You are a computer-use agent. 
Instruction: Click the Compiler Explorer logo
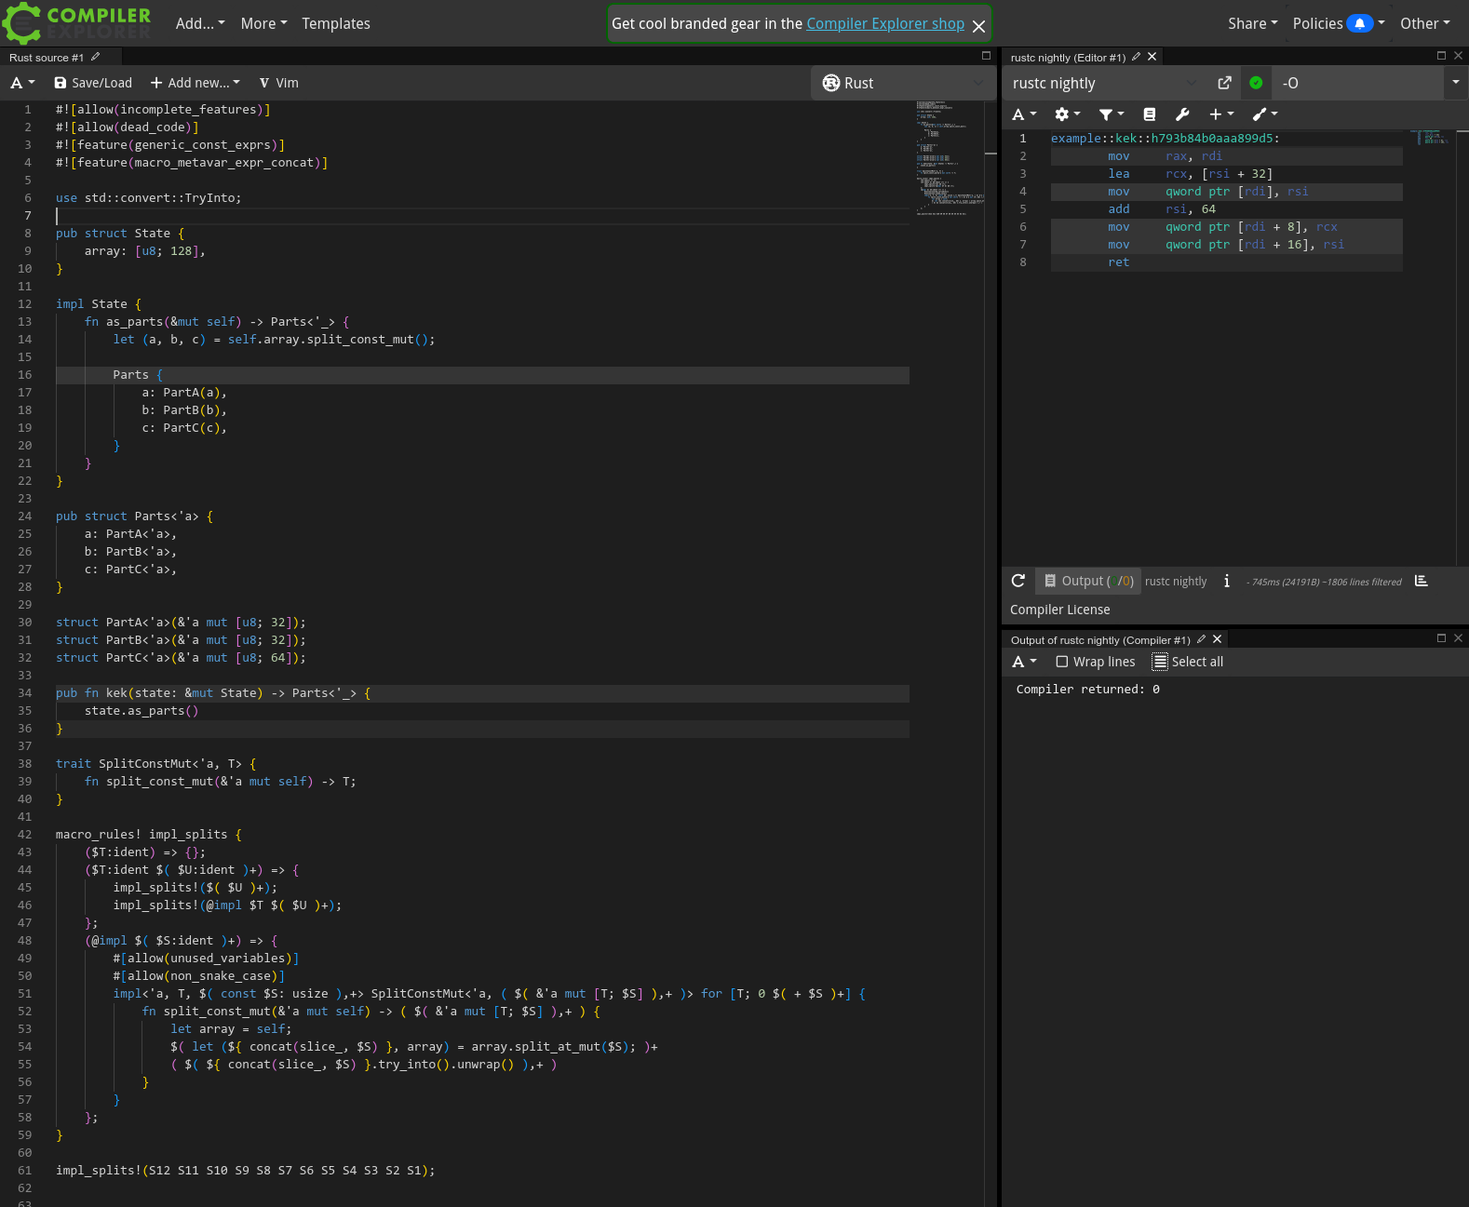(76, 23)
